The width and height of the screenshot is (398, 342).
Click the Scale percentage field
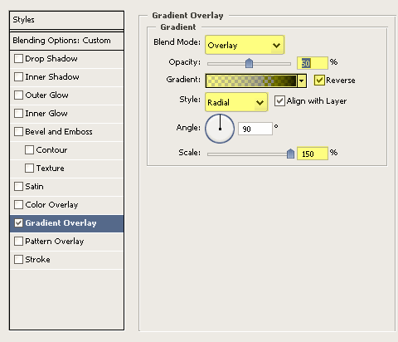click(x=313, y=154)
